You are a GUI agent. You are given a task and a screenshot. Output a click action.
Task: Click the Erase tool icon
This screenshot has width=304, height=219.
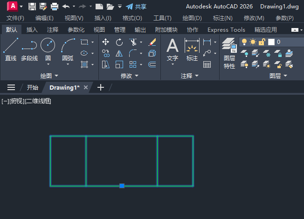pos(152,42)
